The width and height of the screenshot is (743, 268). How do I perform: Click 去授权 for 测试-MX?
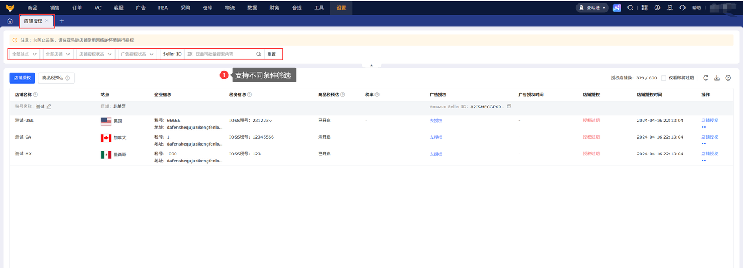[436, 154]
